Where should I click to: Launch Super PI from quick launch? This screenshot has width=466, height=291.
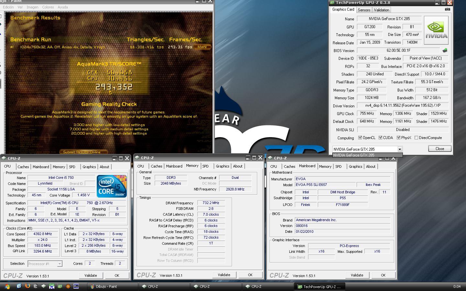pos(52,286)
